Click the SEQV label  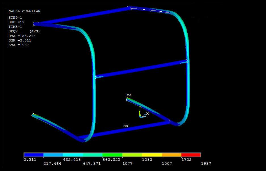[13, 32]
